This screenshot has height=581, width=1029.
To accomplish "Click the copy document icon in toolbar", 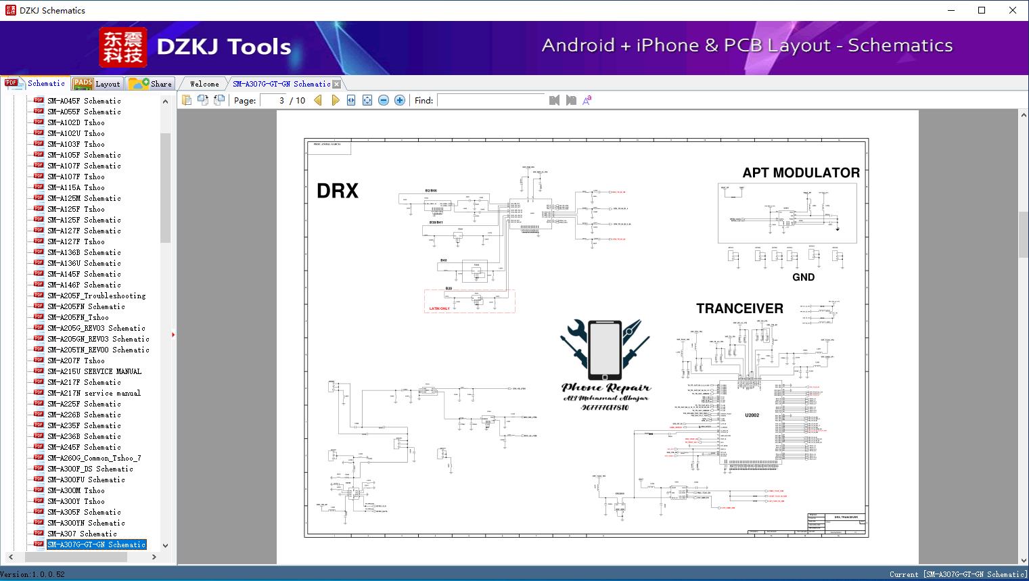I will (187, 100).
